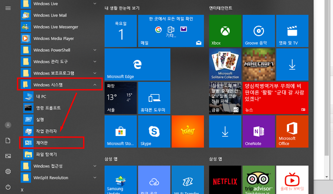Image resolution: width=333 pixels, height=194 pixels.
Task: Launch Windows Live Mail
Action: tap(59, 15)
